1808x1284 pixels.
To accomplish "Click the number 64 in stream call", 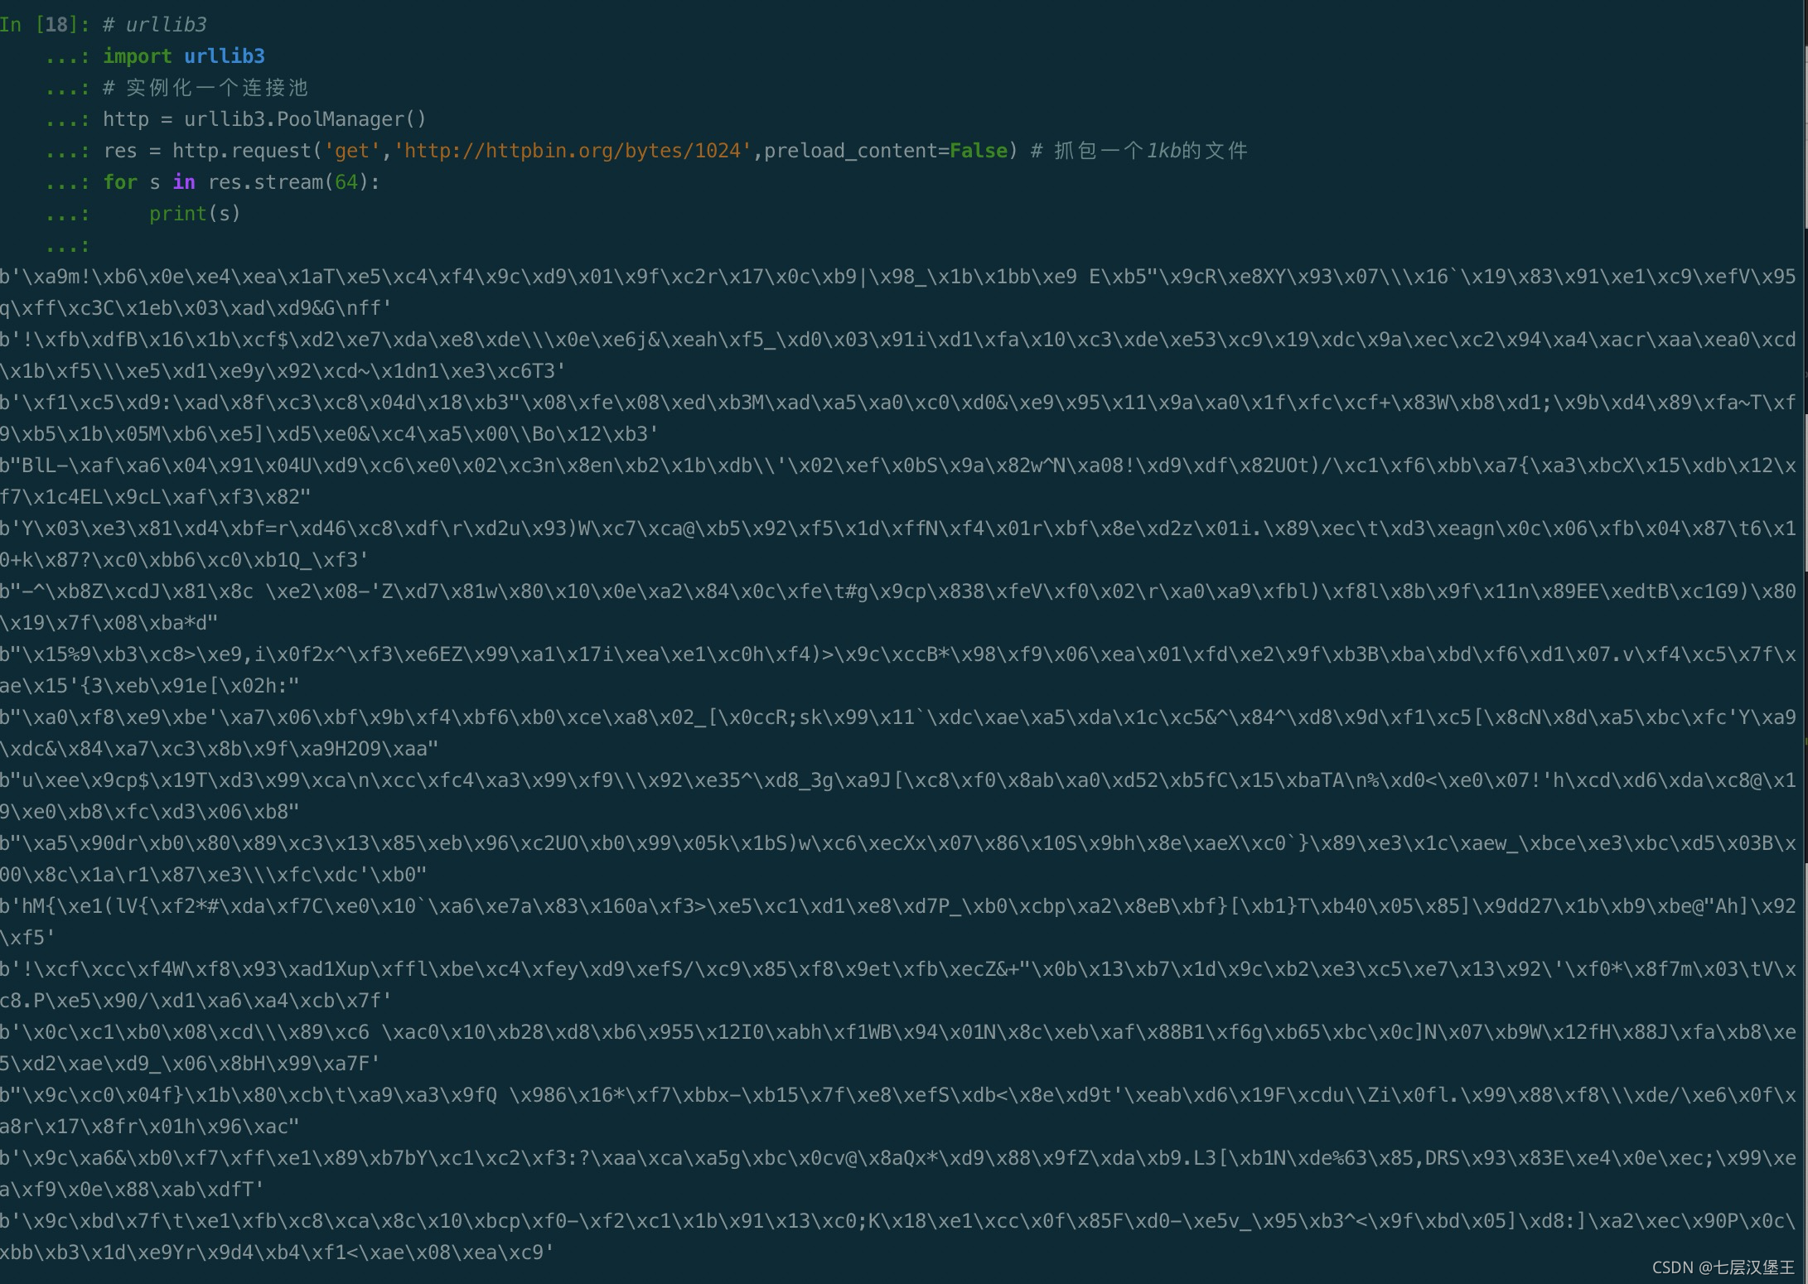I will click(x=346, y=182).
